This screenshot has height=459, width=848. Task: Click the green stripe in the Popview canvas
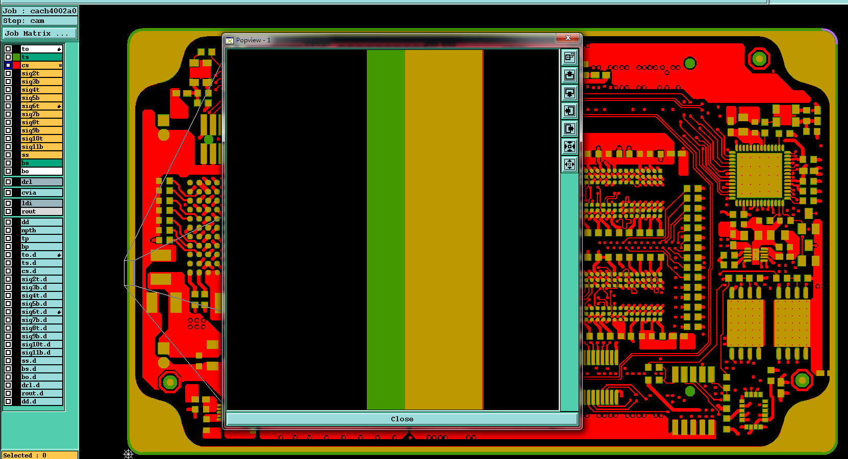coord(386,229)
